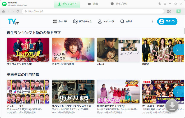Image resolution: width=185 pixels, height=118 pixels.
Task: Click the 日テレ 12月29日(日)放送分 text
Action: click(109, 112)
